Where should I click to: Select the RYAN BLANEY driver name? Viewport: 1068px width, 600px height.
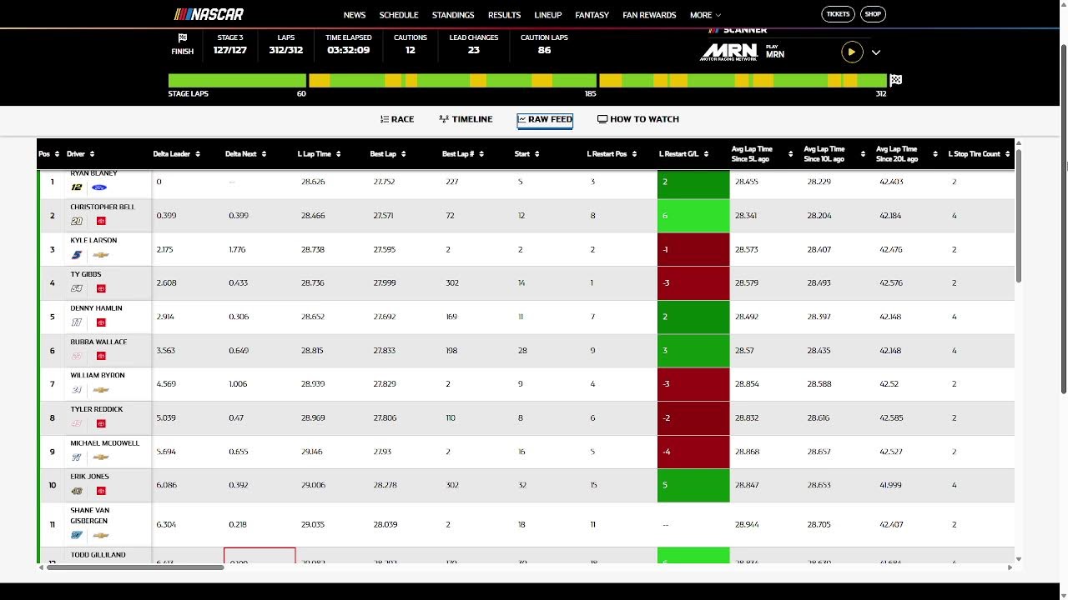93,173
